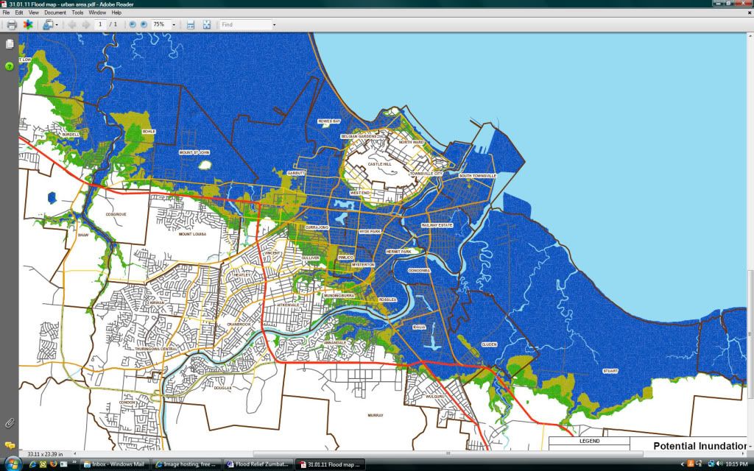Image resolution: width=754 pixels, height=471 pixels.
Task: Click the colorful collaborate star icon
Action: [28, 24]
